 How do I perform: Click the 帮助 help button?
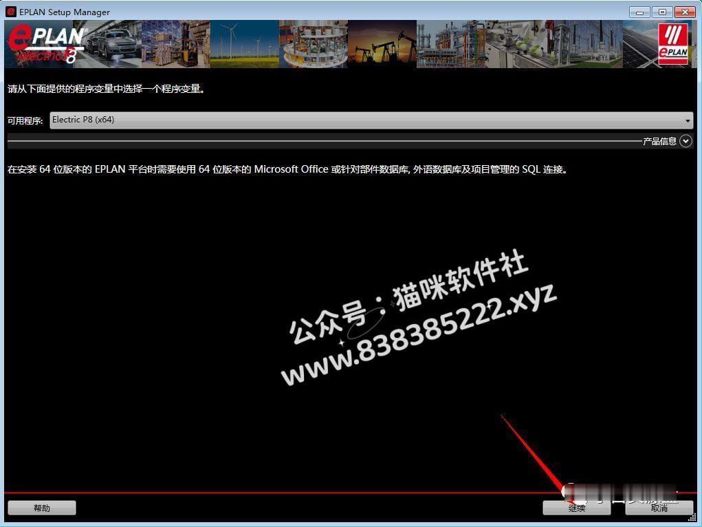[42, 508]
